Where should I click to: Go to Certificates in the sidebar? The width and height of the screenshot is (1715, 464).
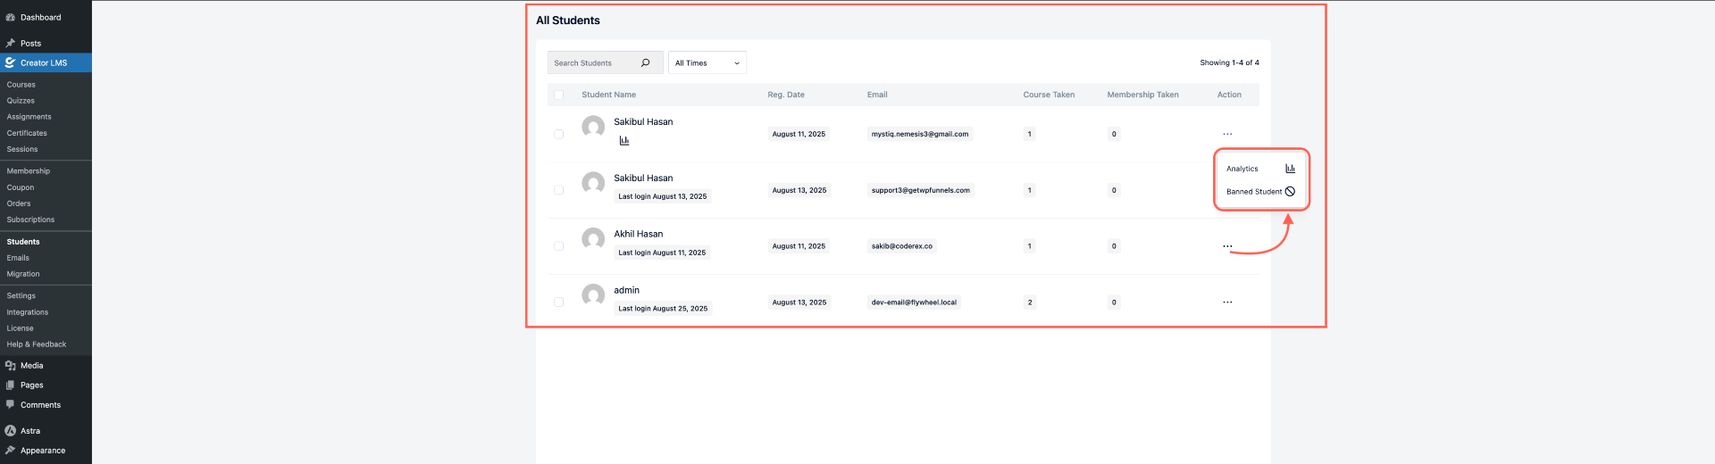(x=27, y=133)
